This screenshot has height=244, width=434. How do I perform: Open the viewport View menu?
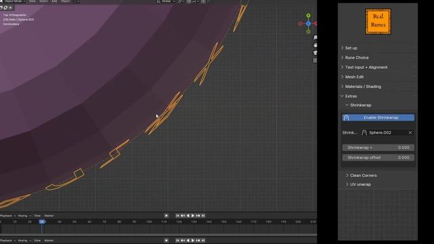(33, 1)
